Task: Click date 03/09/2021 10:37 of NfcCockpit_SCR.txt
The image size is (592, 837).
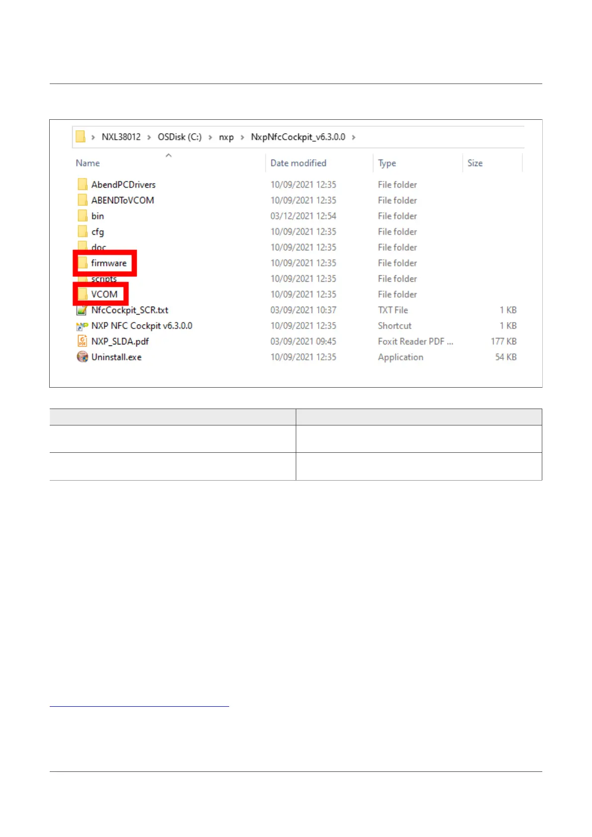Action: [303, 310]
